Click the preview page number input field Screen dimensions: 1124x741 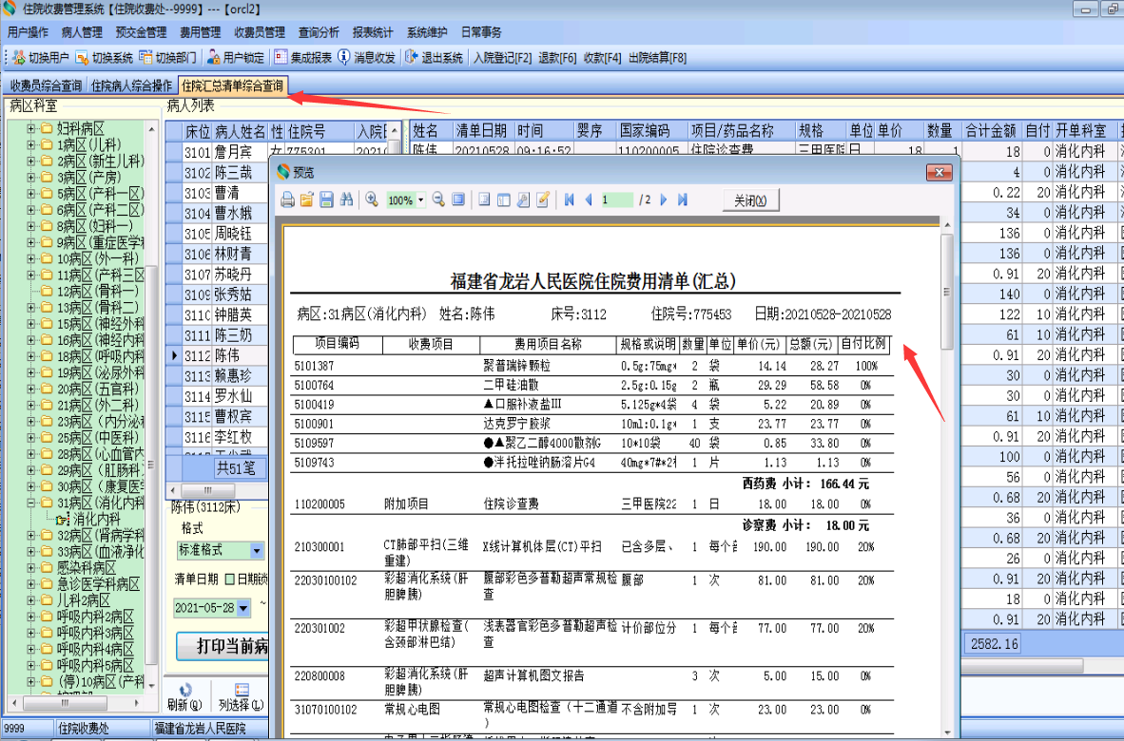(616, 200)
